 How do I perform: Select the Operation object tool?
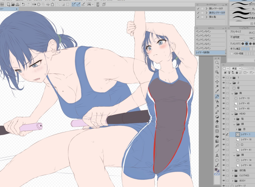click(217, 72)
